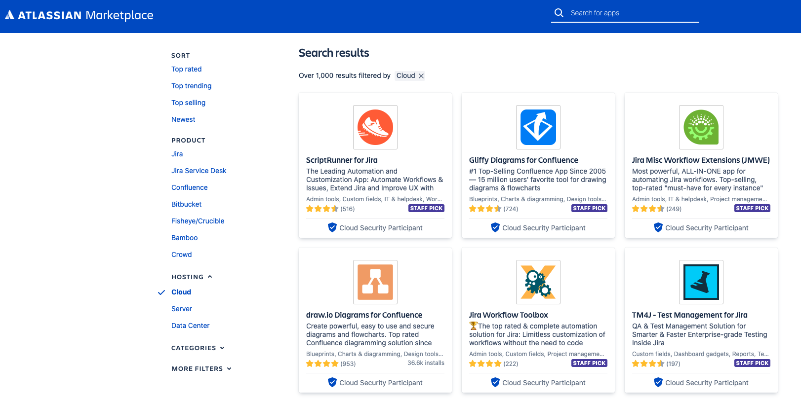The width and height of the screenshot is (801, 400).
Task: Open ScriptRunner for Jira title link
Action: coord(342,160)
